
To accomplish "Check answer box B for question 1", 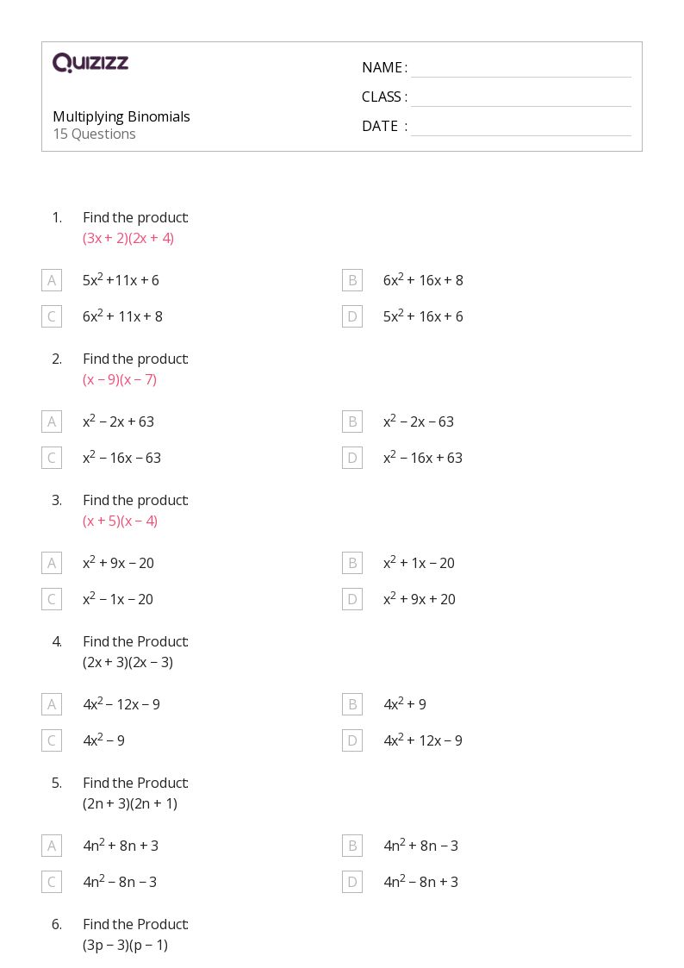I will (x=351, y=280).
